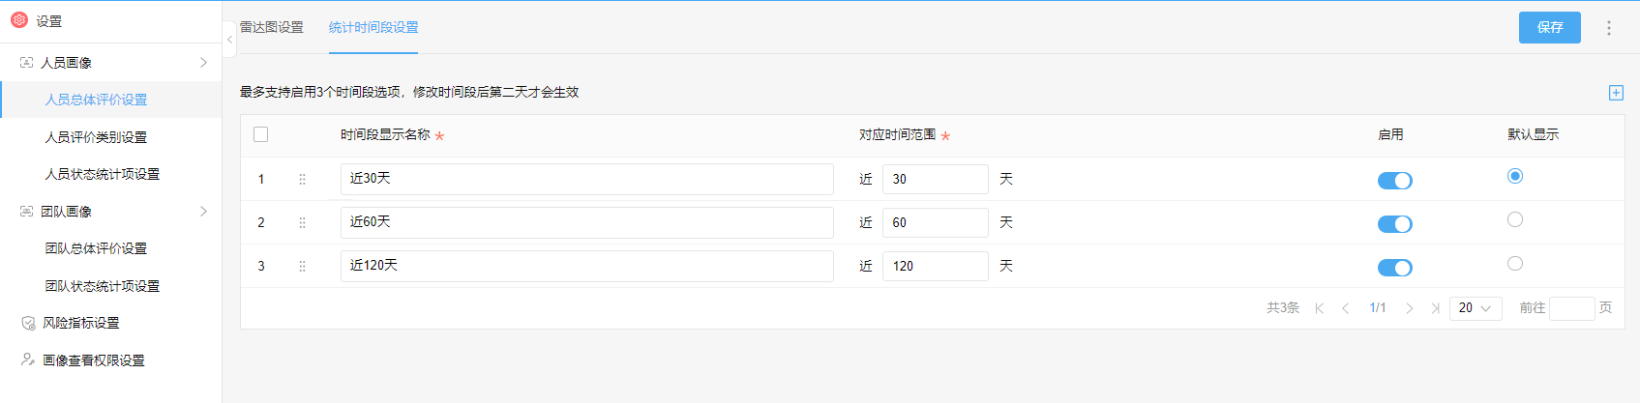Screen dimensions: 1640x403
Task: Click the next page arrow
Action: click(1409, 308)
